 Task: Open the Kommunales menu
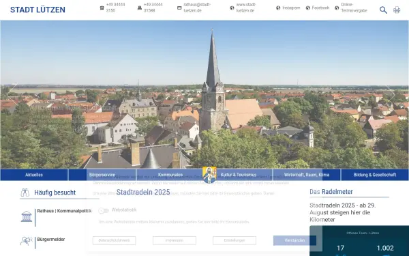[170, 175]
